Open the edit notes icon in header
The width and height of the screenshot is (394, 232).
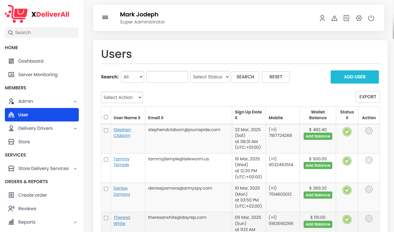346,18
